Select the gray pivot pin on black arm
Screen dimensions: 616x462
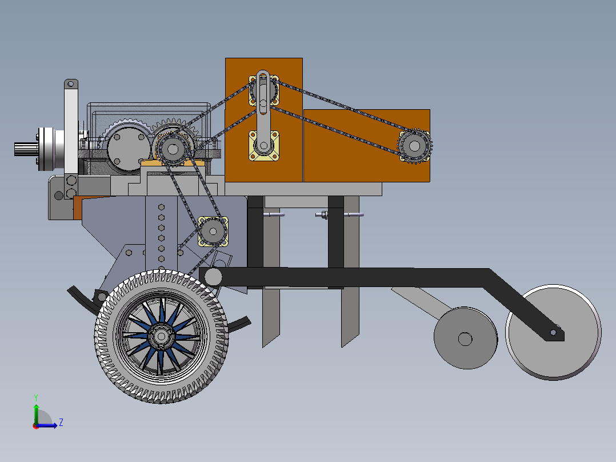coord(213,277)
